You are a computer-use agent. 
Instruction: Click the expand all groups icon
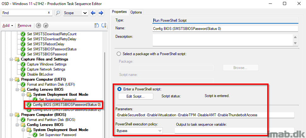click(104, 26)
